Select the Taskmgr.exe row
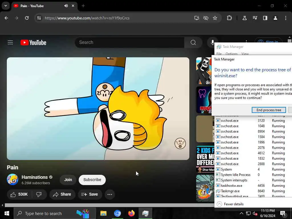The height and width of the screenshot is (219, 292). coord(254,191)
